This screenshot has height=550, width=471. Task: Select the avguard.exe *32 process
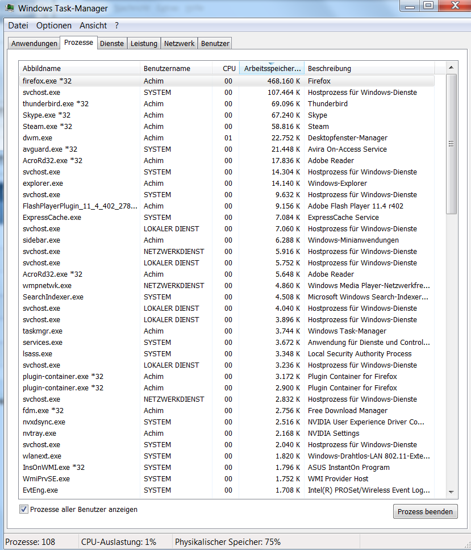[x=227, y=149]
